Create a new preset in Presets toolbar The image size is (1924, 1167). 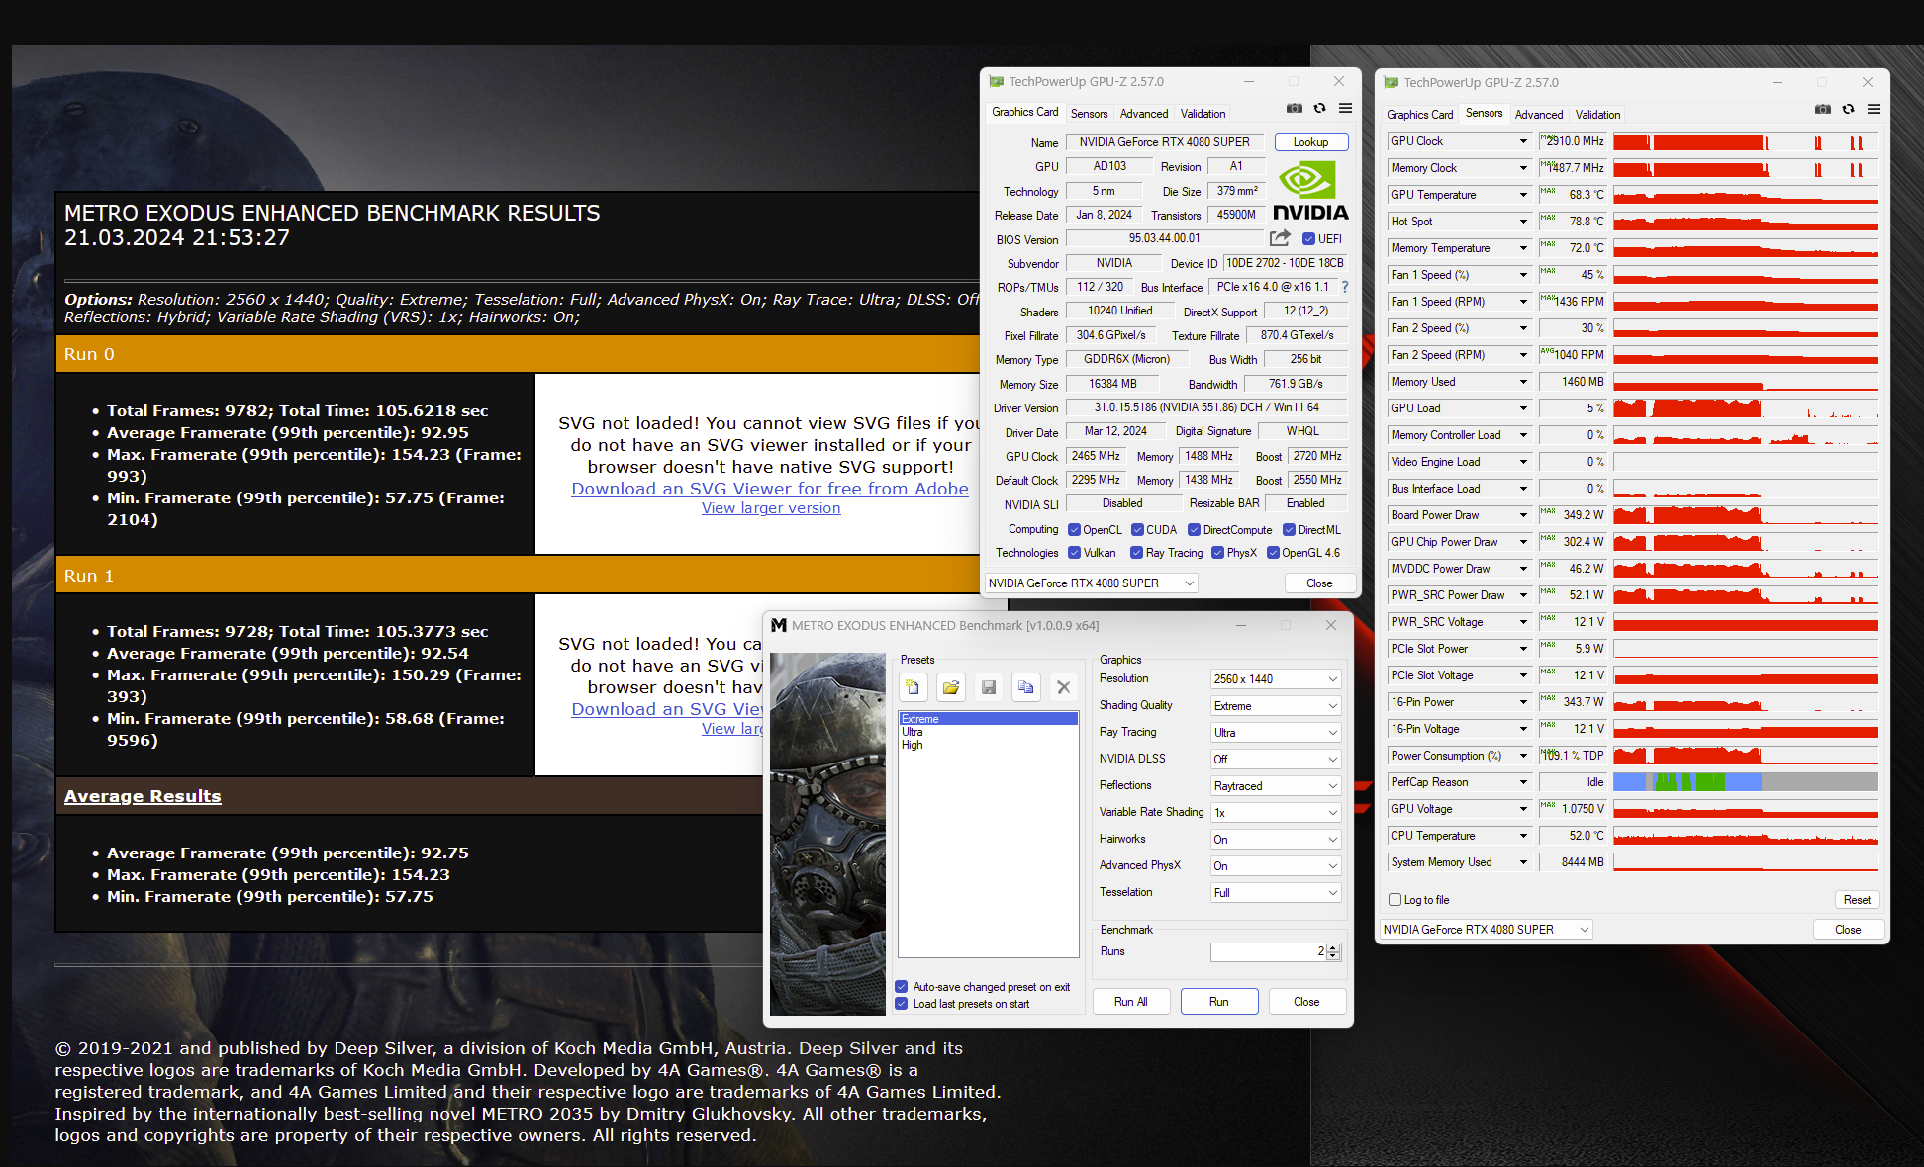pyautogui.click(x=913, y=687)
